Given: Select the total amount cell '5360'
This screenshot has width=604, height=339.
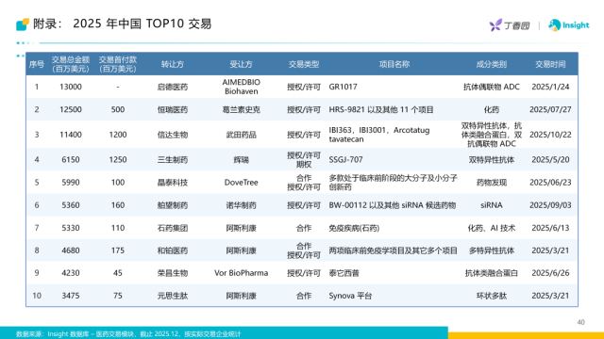Looking at the screenshot, I should click(71, 205).
